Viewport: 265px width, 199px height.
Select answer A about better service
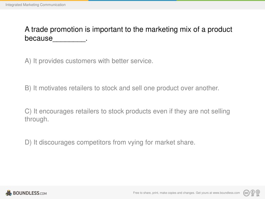click(89, 61)
